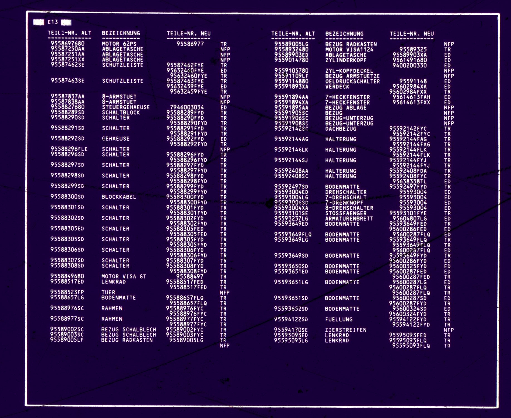Image resolution: width=511 pixels, height=418 pixels.
Task: Select old part number 95587463SE
Action: tap(67, 80)
